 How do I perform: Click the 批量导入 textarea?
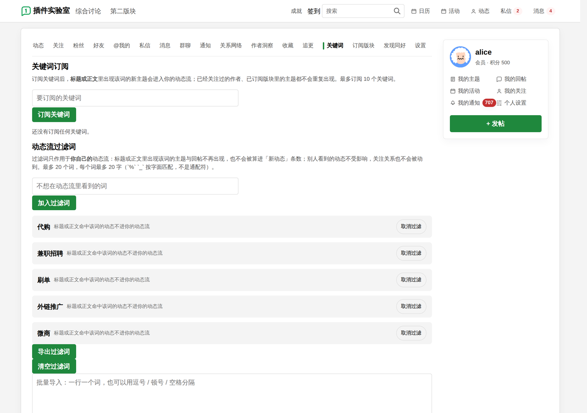[x=232, y=393]
